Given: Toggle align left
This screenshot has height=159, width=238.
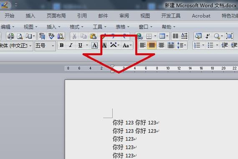Looking at the screenshot, I should pyautogui.click(x=142, y=45).
